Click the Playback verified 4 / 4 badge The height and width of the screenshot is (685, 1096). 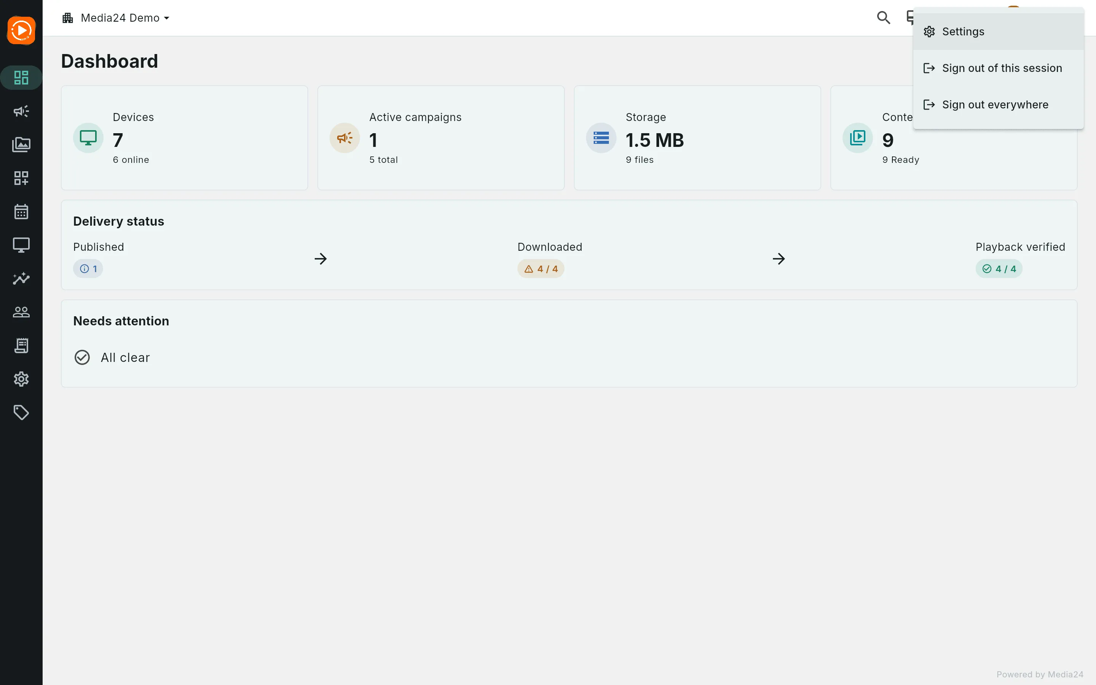pyautogui.click(x=999, y=269)
